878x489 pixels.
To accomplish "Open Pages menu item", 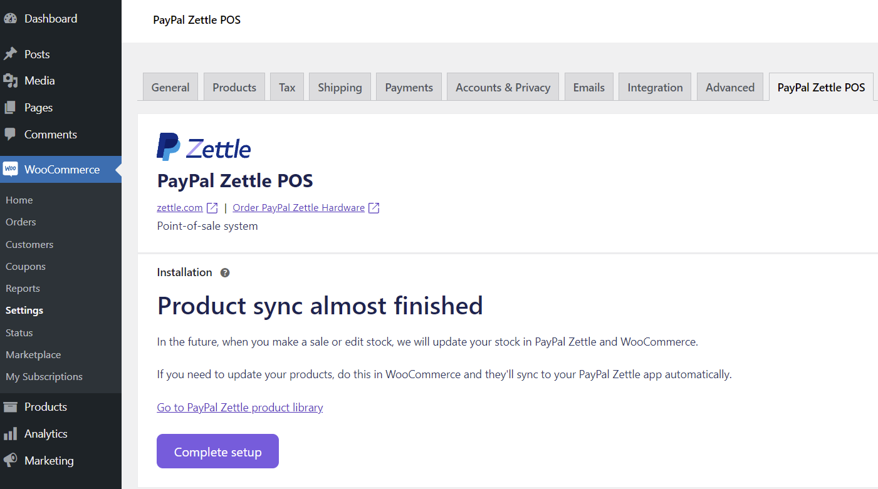I will pos(38,108).
